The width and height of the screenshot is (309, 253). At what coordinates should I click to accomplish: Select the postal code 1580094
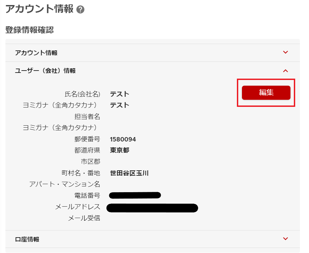(123, 139)
